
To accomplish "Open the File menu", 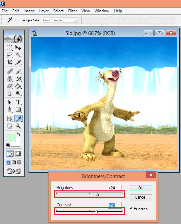I will point(5,11).
